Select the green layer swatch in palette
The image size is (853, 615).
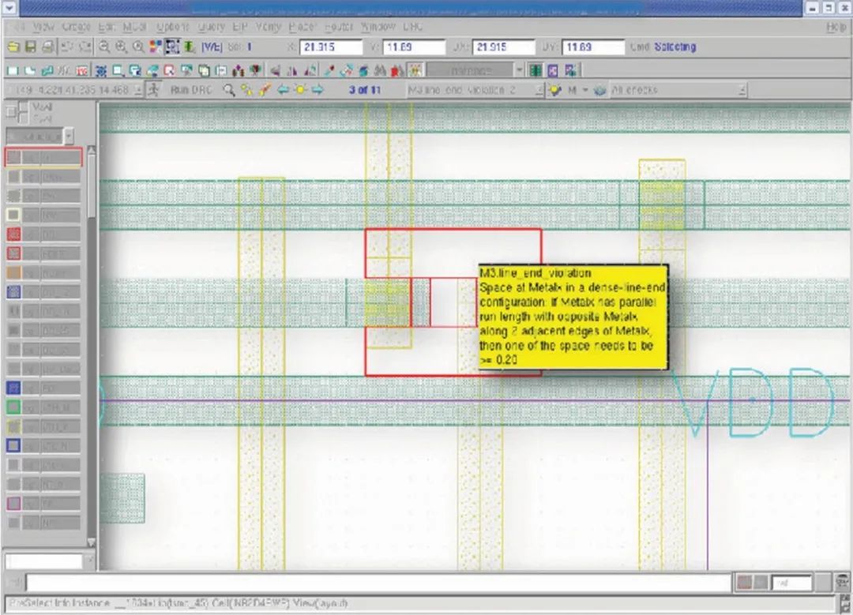click(x=13, y=407)
